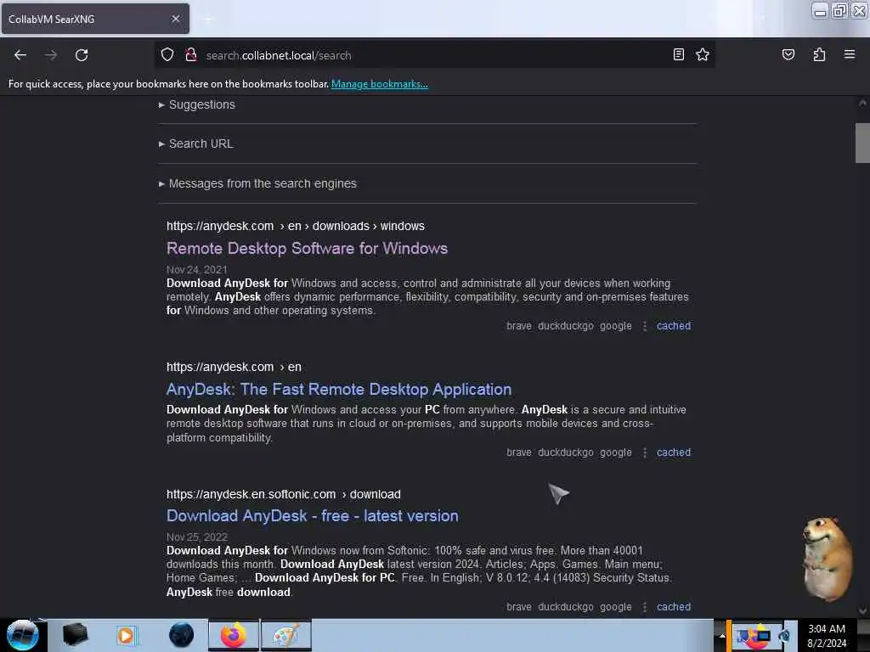The width and height of the screenshot is (870, 652).
Task: Open Remote Desktop Software for Windows result
Action: click(307, 249)
